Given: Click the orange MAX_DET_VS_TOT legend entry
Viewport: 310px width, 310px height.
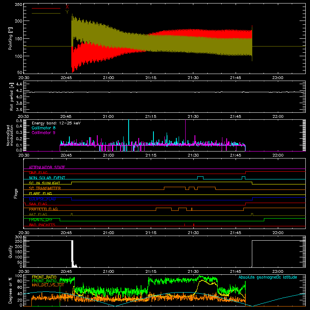Looking at the screenshot, I should point(48,285).
